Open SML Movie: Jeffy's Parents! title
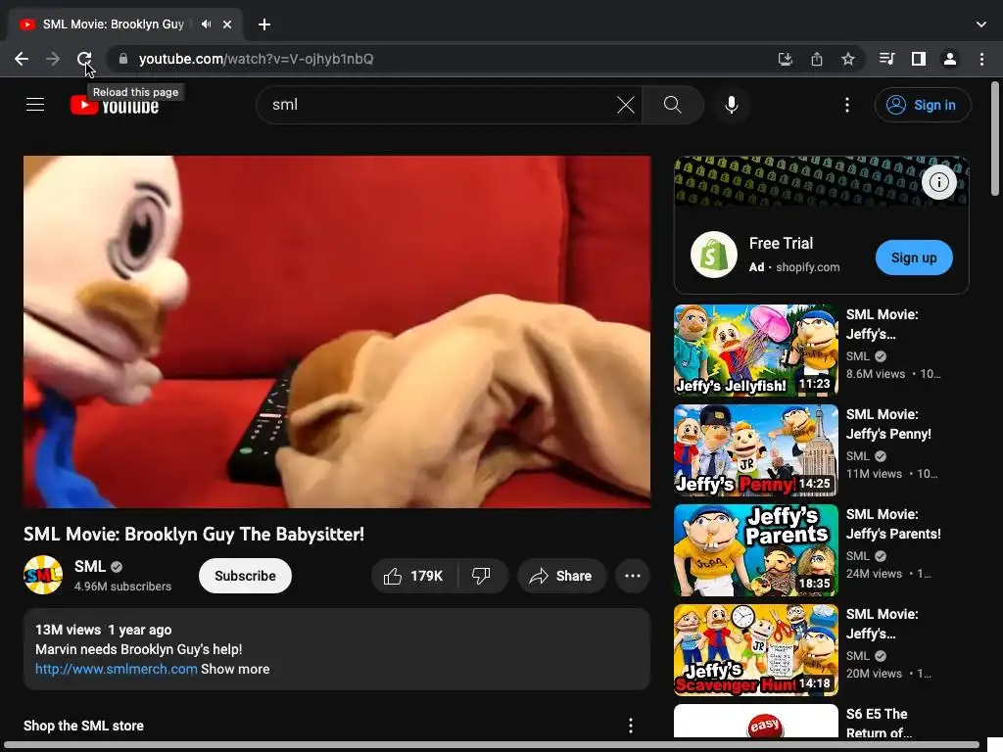 (893, 524)
